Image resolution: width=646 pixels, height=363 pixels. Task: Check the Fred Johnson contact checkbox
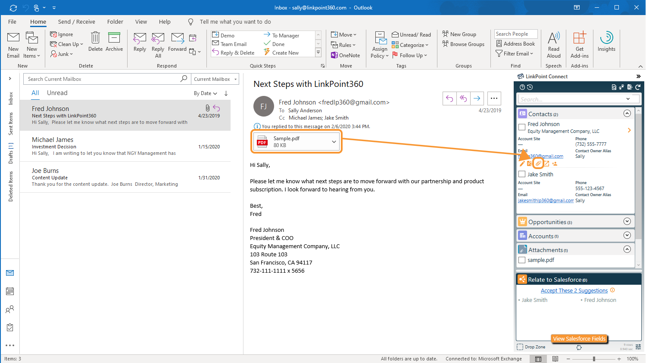point(522,127)
